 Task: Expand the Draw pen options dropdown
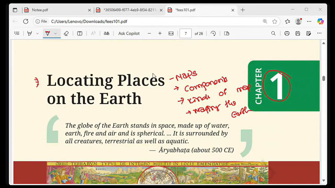[55, 33]
